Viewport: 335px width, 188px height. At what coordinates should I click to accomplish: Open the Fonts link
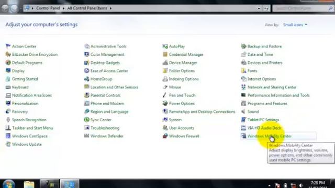pos(252,71)
